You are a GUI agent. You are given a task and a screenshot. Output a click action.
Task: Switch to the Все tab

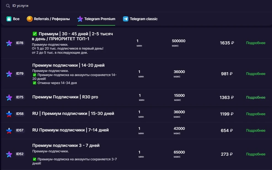coord(13,19)
